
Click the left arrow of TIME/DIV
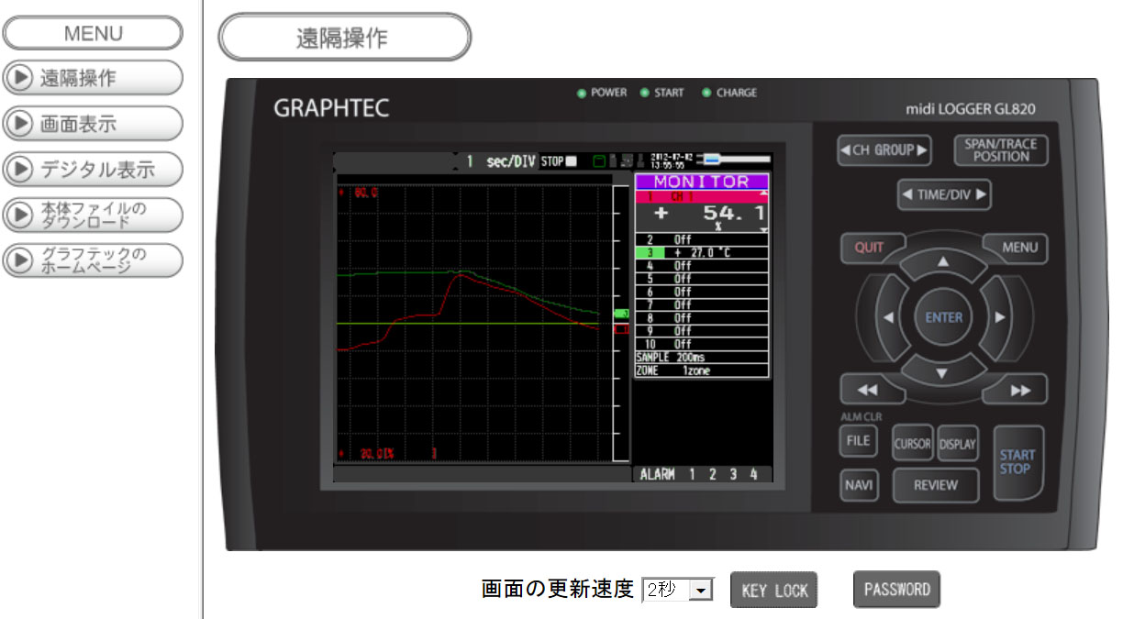[906, 194]
